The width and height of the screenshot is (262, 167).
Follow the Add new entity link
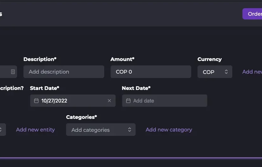35,130
